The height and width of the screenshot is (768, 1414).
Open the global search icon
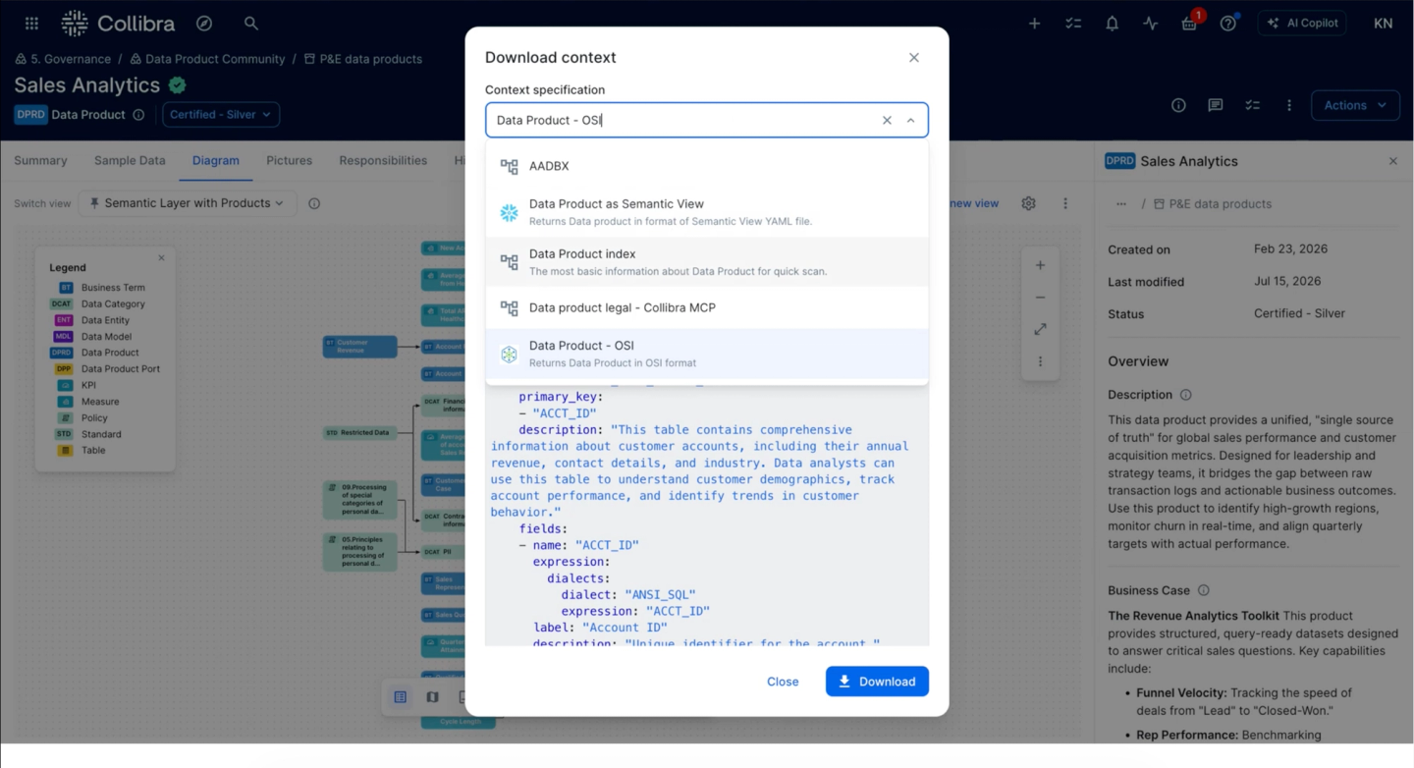point(251,23)
